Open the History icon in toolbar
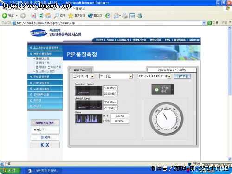Viewport: 232px width, 174px height. pyautogui.click(x=108, y=16)
